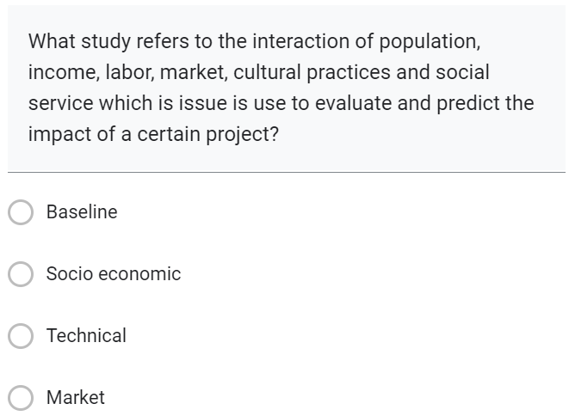This screenshot has height=416, width=569.
Task: Click the "Technical" answer label text
Action: 86,336
